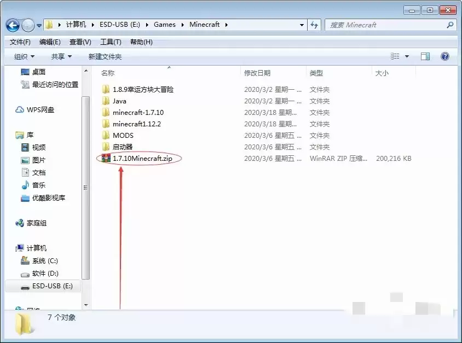This screenshot has width=462, height=343.
Task: Expand breadcrumb arrow after Games
Action: pyautogui.click(x=182, y=25)
